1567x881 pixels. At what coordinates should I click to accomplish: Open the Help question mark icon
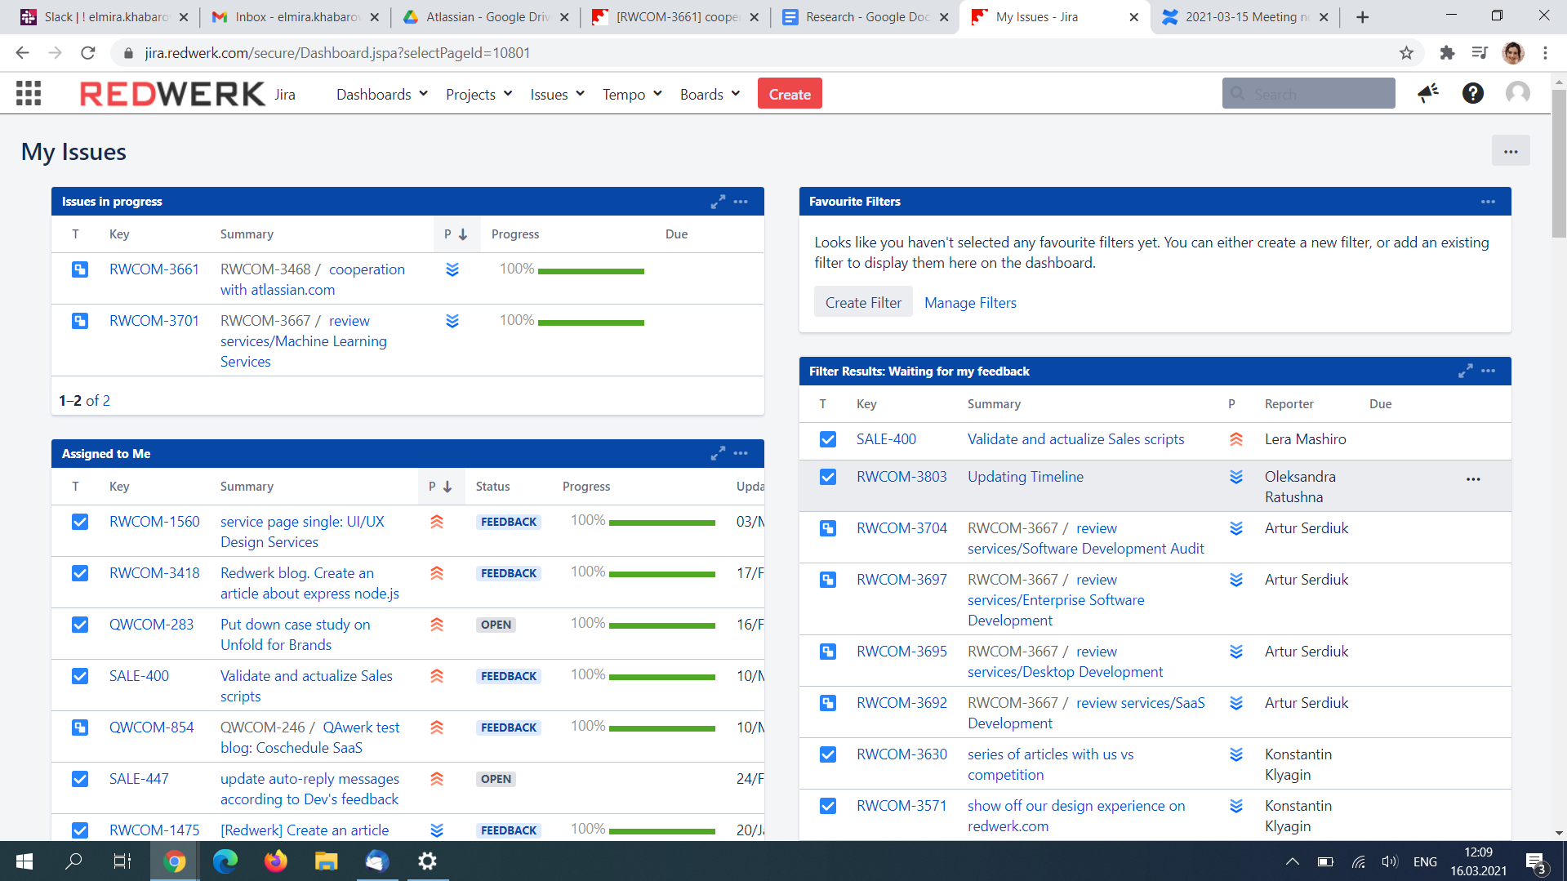click(1472, 94)
